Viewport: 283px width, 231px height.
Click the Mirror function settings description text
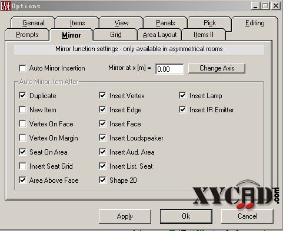click(139, 49)
